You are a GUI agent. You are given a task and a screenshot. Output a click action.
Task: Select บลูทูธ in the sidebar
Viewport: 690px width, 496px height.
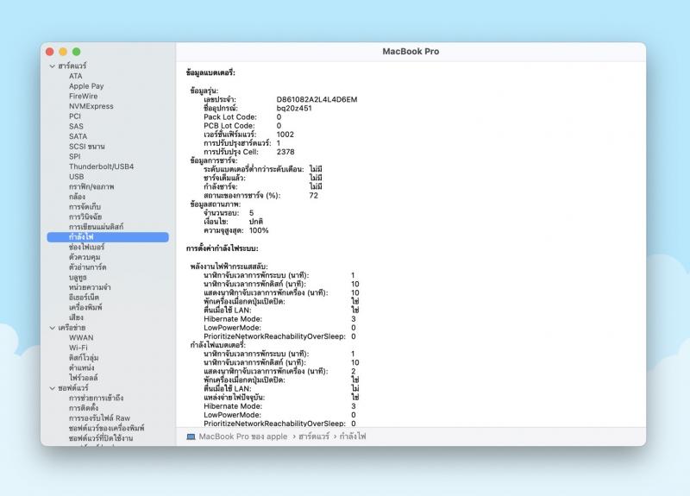pos(78,278)
